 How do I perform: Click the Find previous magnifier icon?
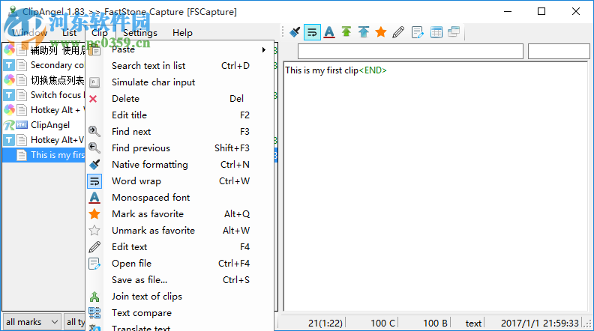coord(94,148)
